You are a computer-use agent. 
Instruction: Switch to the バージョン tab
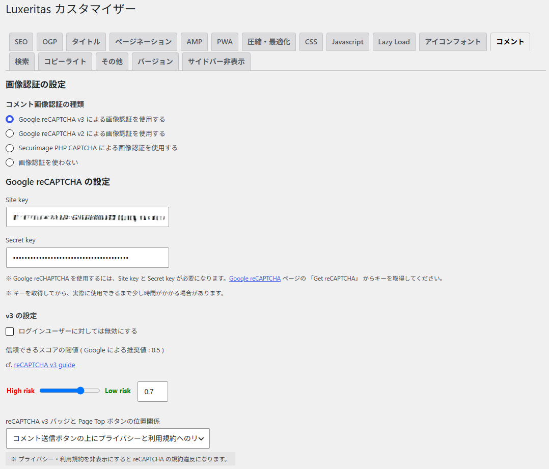155,62
